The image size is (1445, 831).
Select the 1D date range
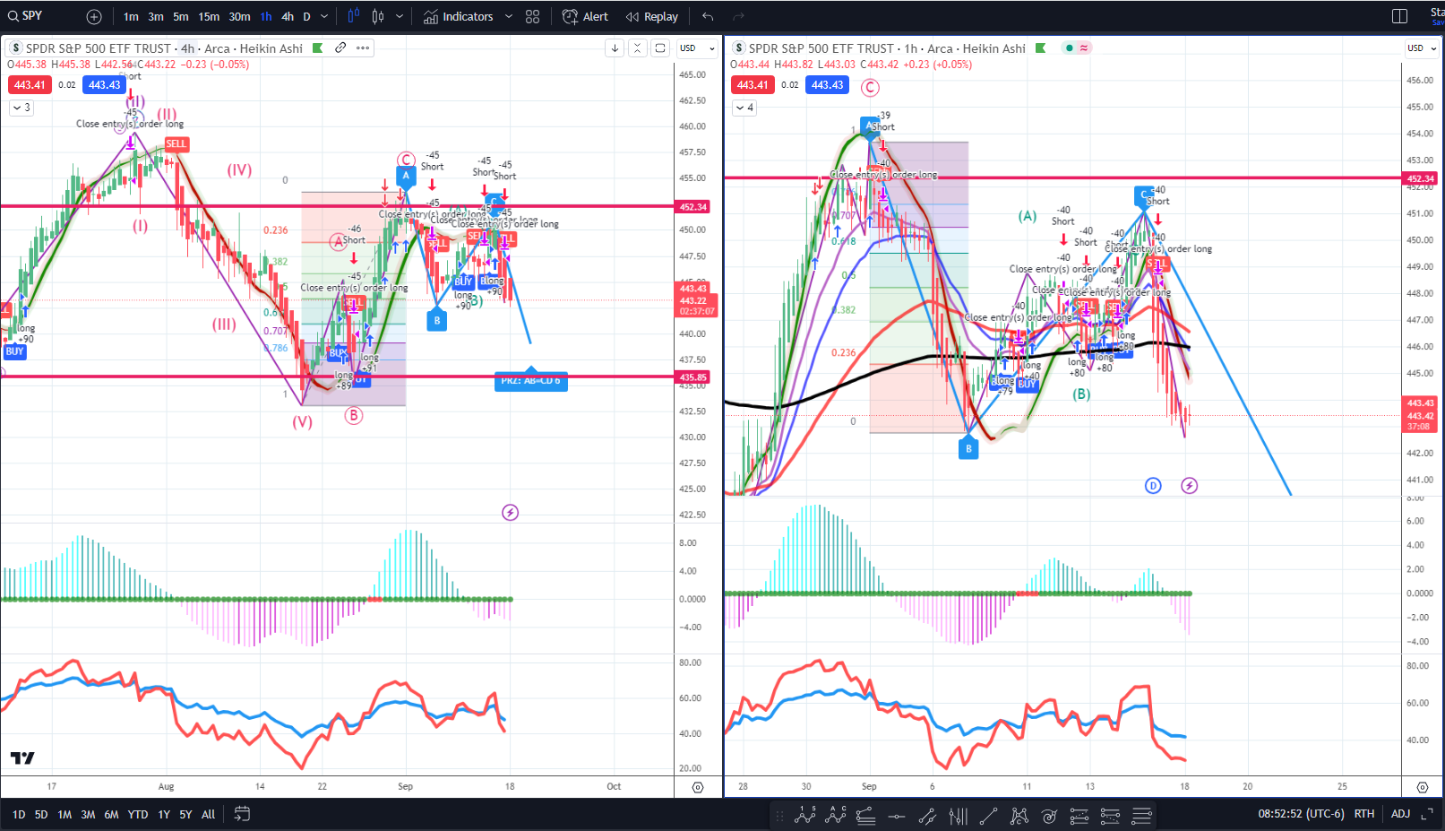[19, 815]
